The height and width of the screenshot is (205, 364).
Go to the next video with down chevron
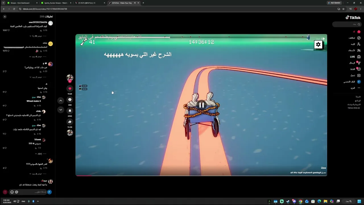point(61,110)
